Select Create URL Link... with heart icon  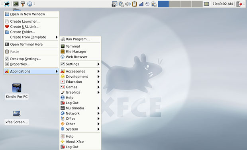pyautogui.click(x=31, y=27)
